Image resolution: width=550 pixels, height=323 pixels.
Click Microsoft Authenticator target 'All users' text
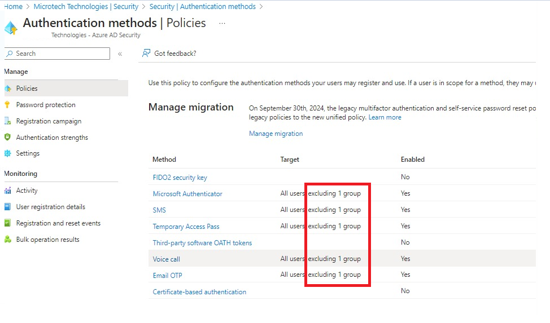(292, 193)
